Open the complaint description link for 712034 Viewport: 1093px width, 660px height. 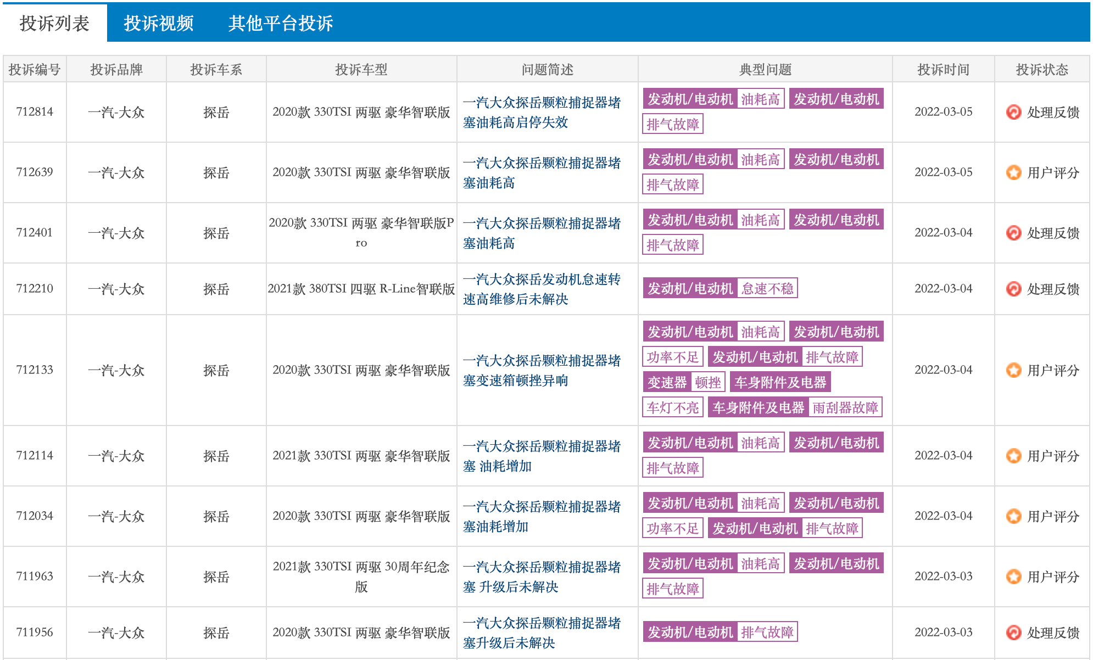click(542, 517)
